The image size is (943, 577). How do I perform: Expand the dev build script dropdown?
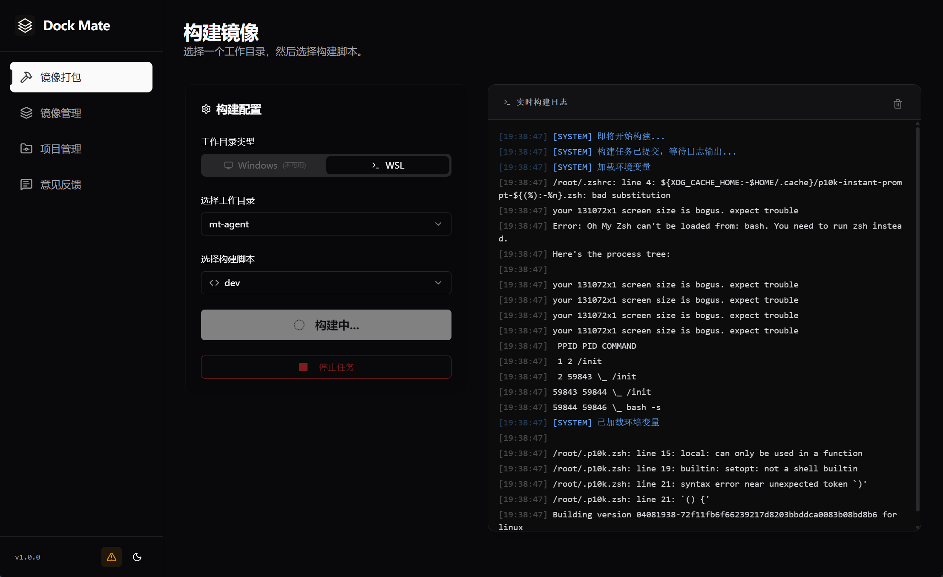click(x=326, y=283)
